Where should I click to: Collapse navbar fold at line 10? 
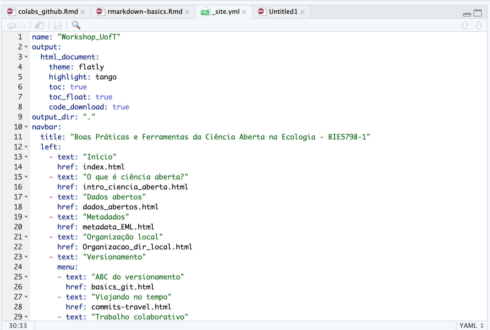26,127
